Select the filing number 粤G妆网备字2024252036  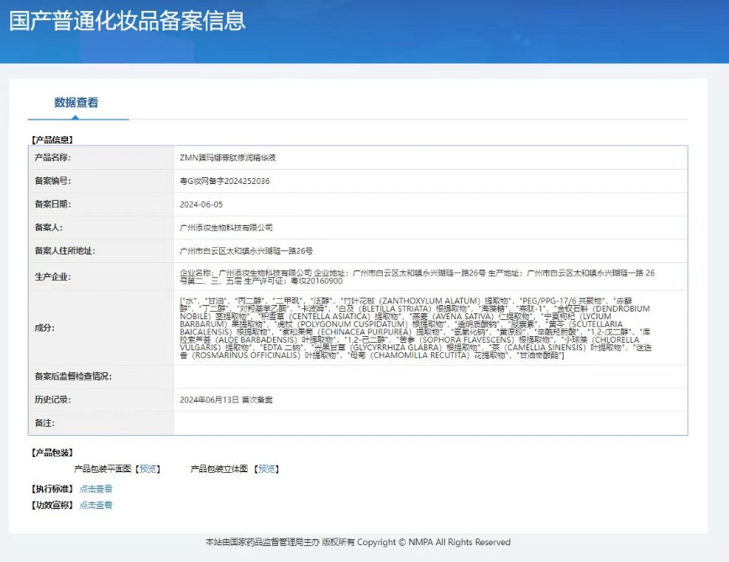[224, 181]
